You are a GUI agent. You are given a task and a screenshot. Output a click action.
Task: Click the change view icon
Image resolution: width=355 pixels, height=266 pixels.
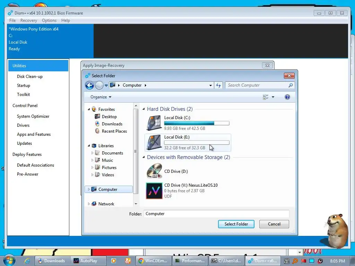266,97
